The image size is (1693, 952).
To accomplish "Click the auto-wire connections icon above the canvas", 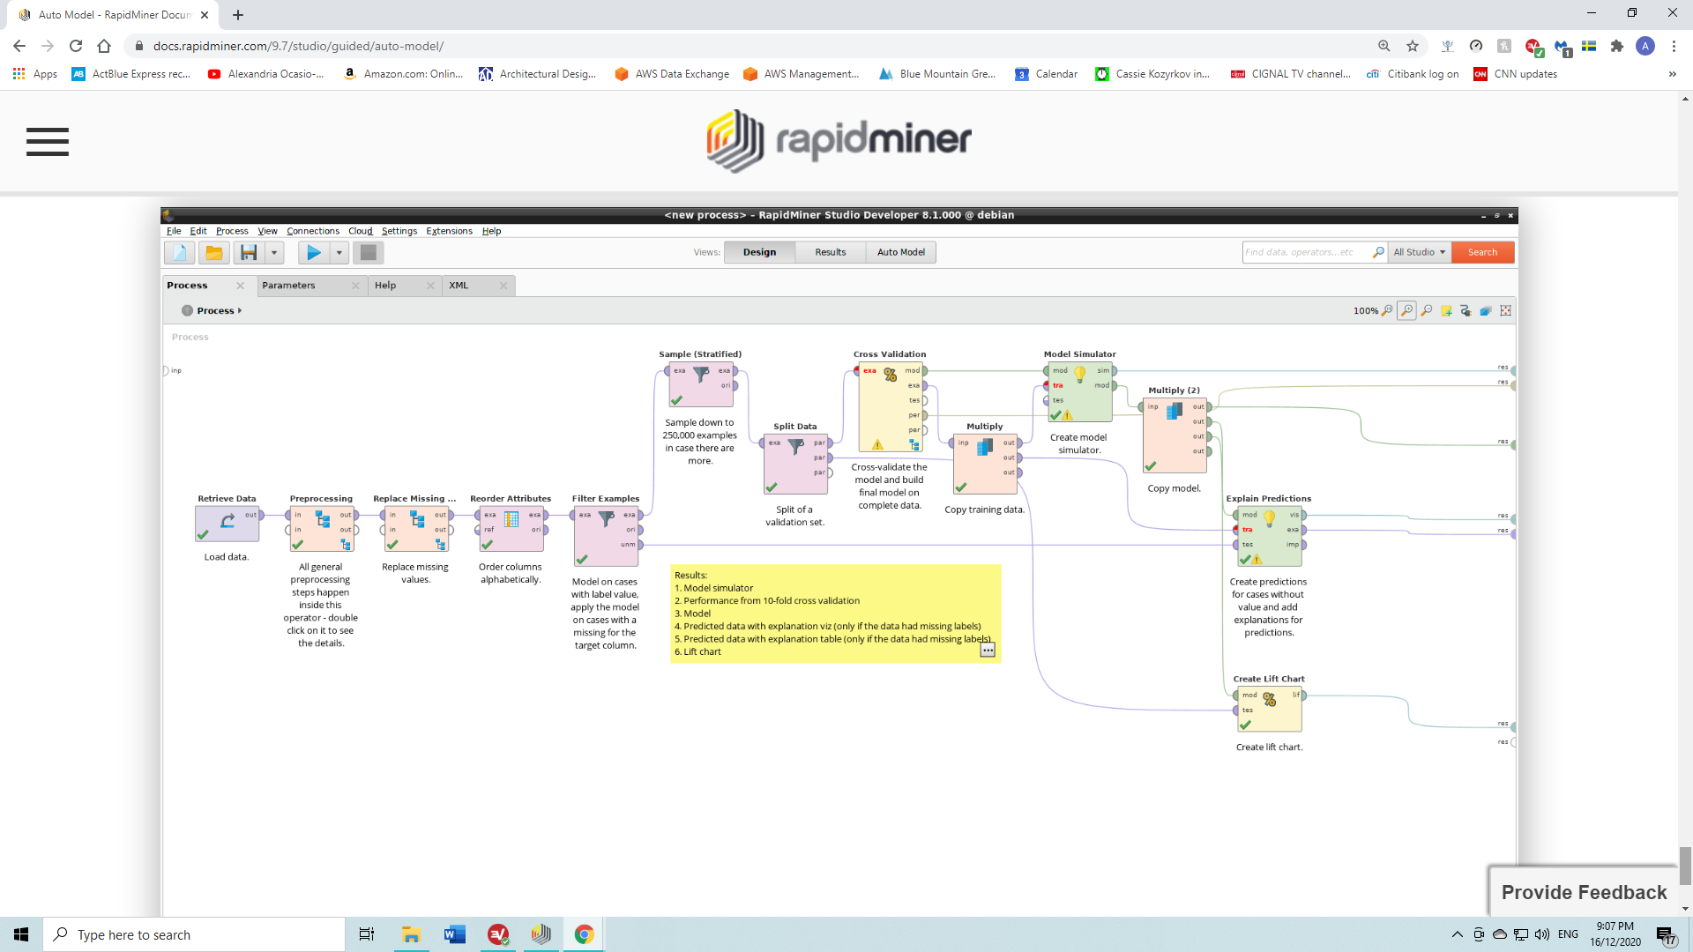I will pos(1466,310).
